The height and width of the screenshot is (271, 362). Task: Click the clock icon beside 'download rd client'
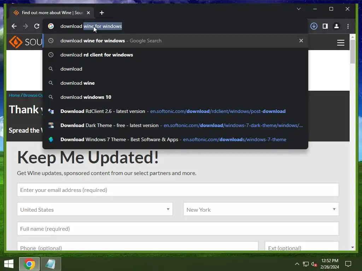(x=51, y=55)
